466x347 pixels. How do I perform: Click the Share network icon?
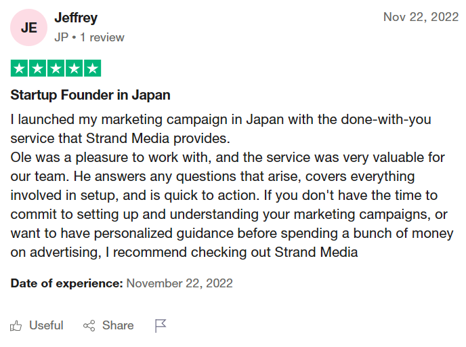(x=89, y=326)
